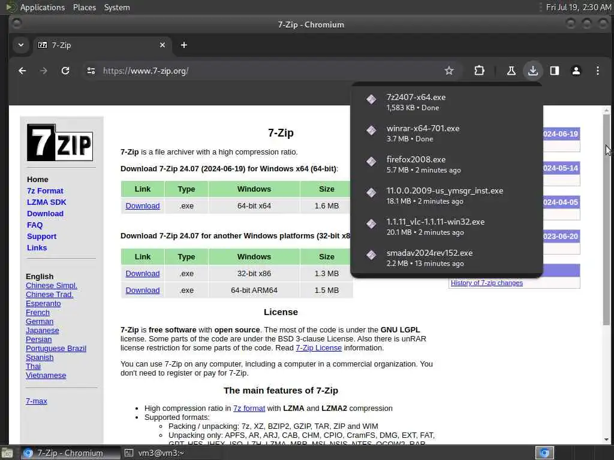Screen dimensions: 614x460
Task: Open the Support sidebar link
Action: pyautogui.click(x=41, y=236)
